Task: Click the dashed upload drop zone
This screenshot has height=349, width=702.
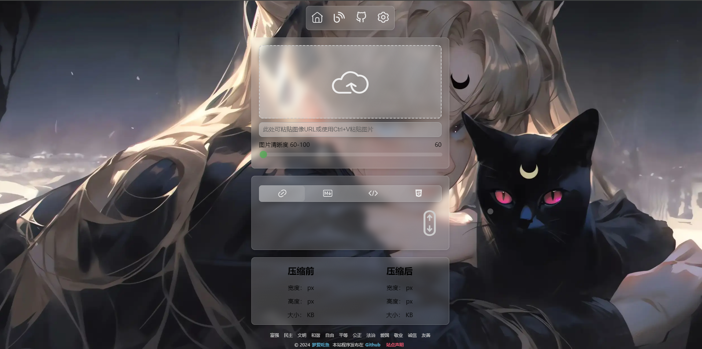Action: [x=350, y=82]
